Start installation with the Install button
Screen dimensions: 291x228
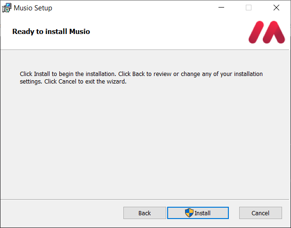click(198, 213)
